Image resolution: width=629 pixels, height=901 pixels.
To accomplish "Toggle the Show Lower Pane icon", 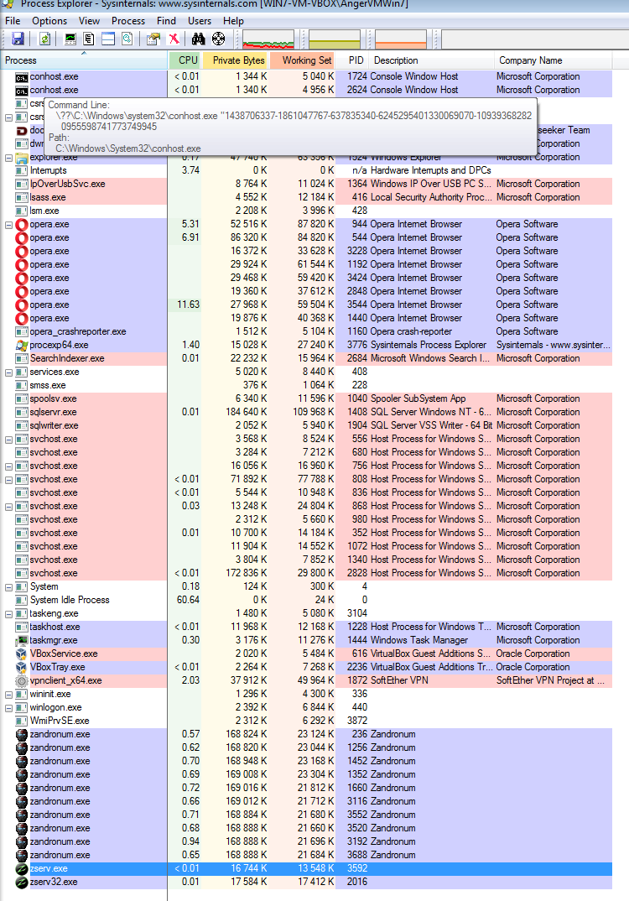I will click(x=108, y=39).
